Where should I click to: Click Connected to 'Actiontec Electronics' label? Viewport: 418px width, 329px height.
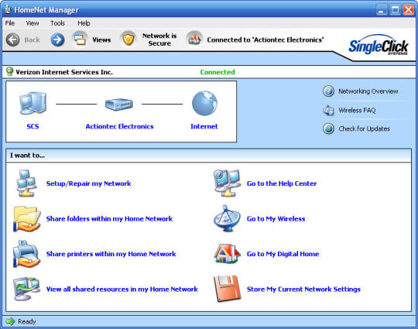pyautogui.click(x=266, y=40)
